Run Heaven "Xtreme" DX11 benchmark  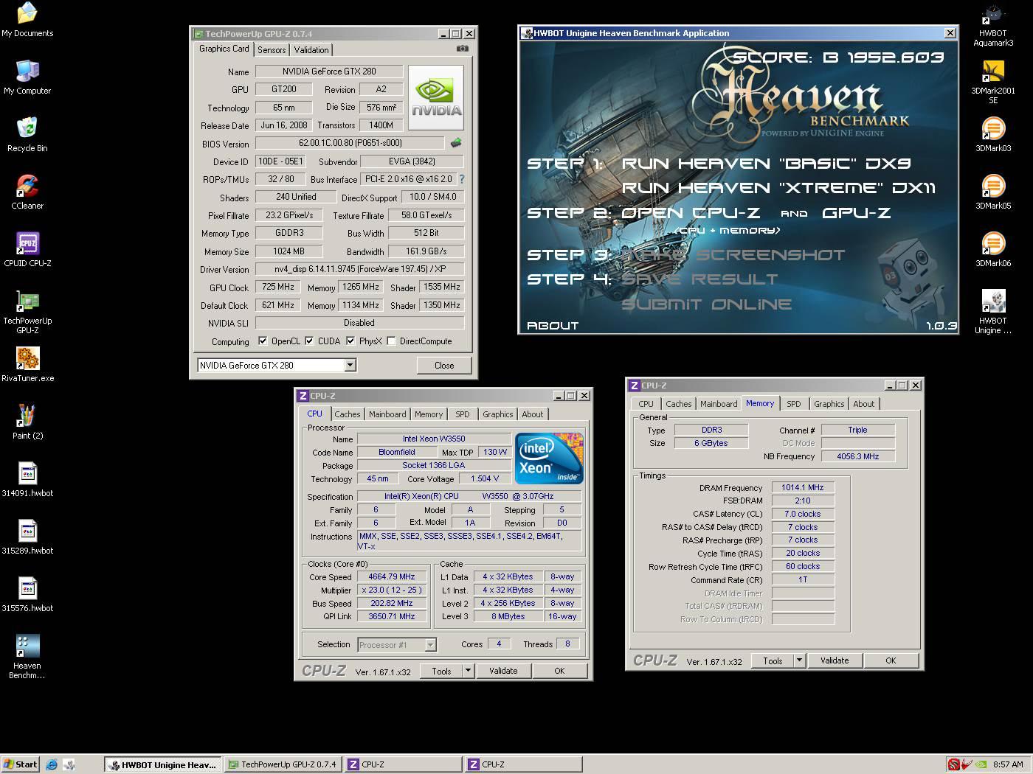pos(778,188)
